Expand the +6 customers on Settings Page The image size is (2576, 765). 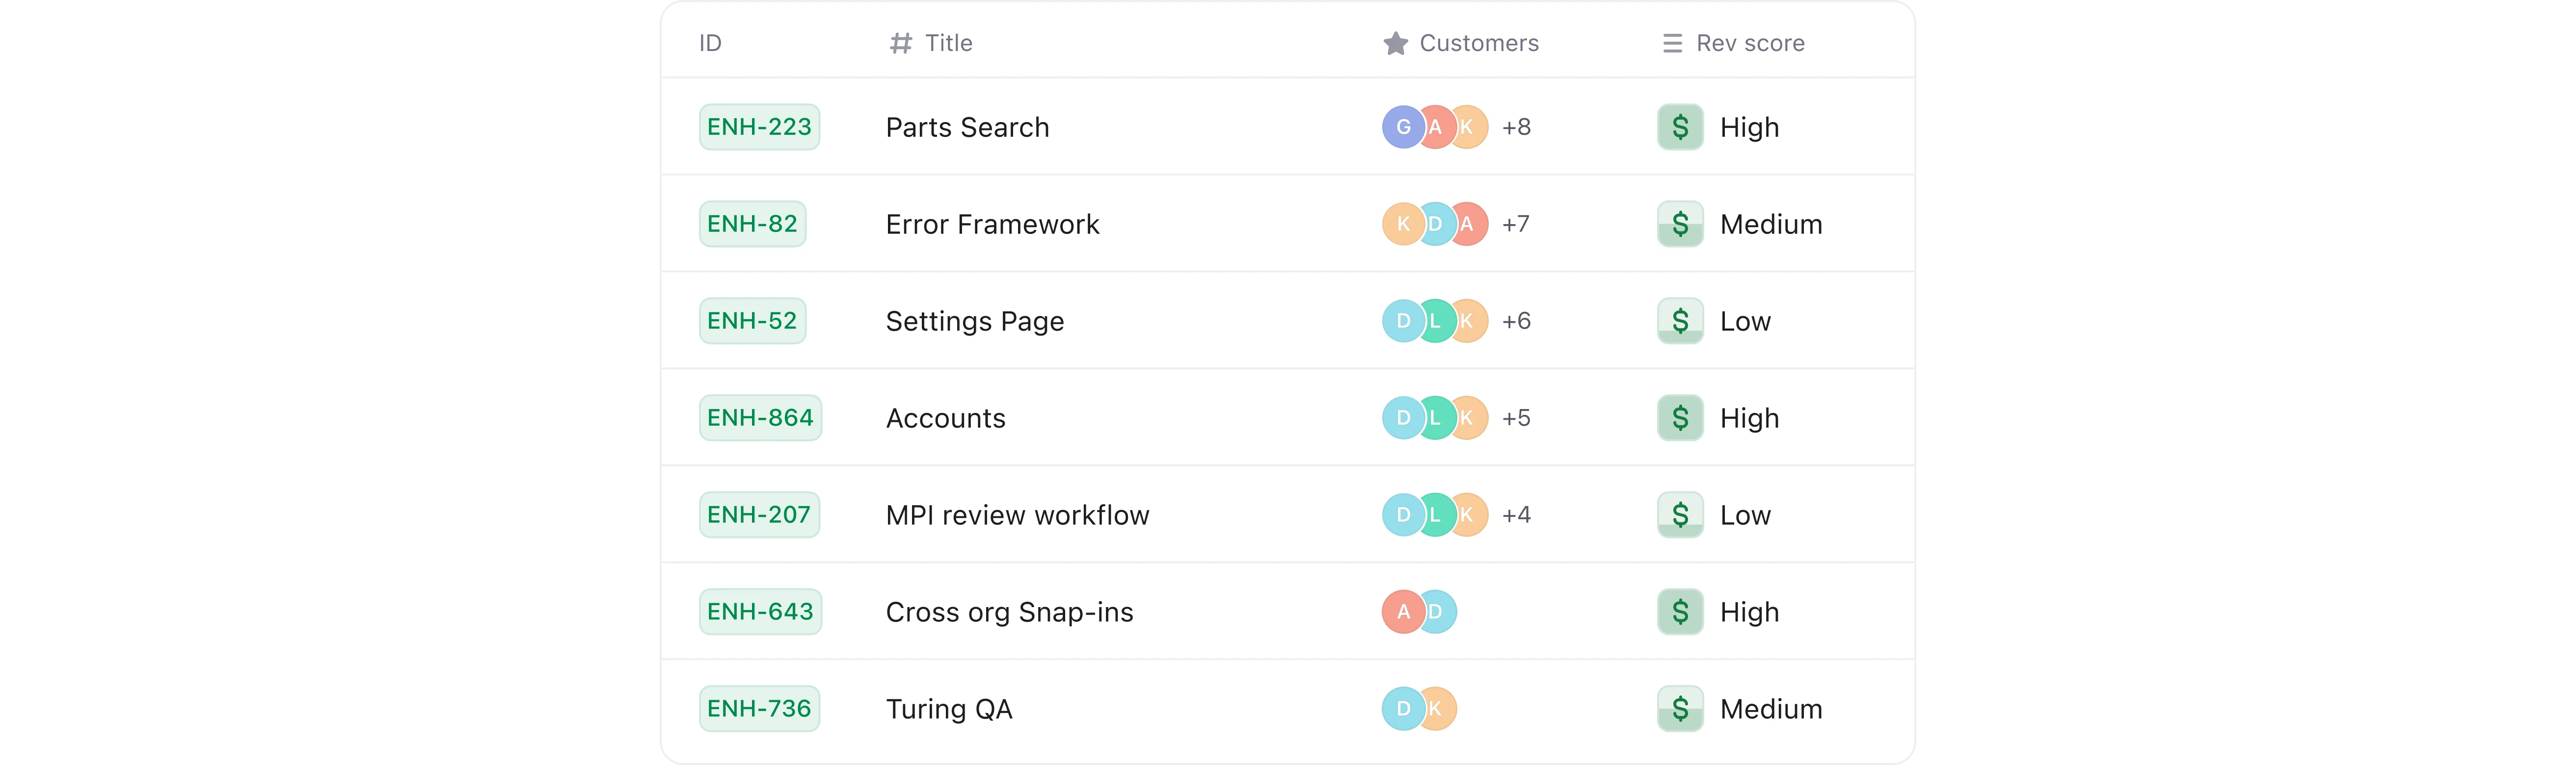click(1516, 321)
